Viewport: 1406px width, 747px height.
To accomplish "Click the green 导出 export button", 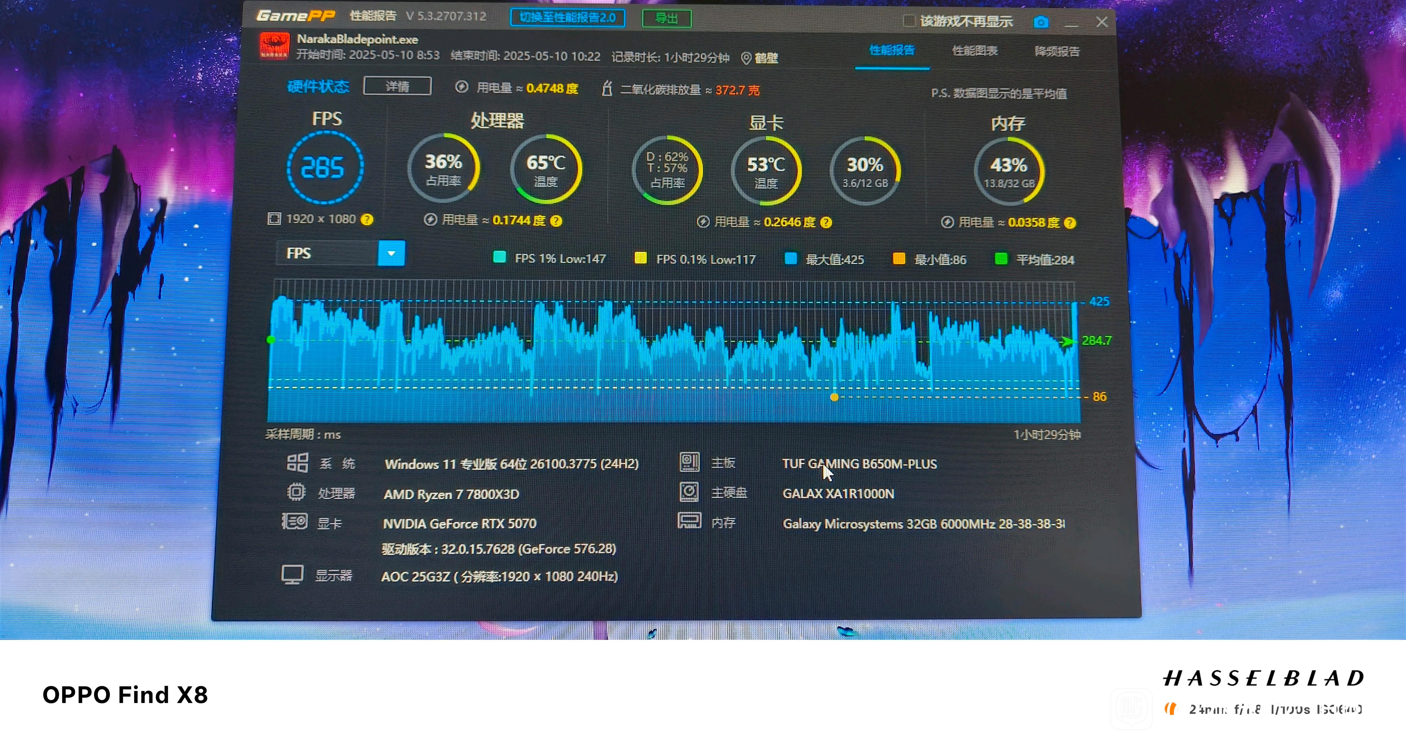I will [x=666, y=19].
